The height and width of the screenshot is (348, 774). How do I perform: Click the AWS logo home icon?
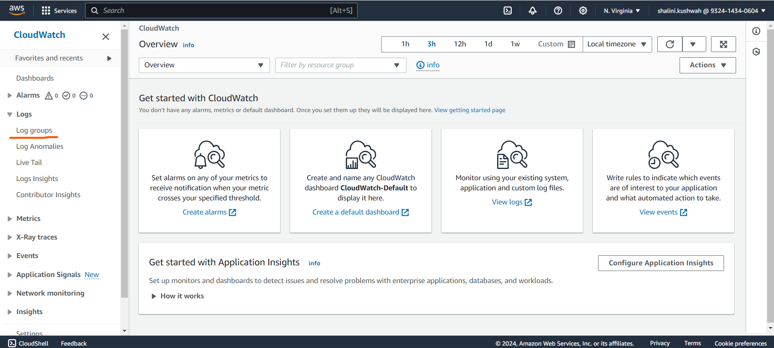[17, 10]
